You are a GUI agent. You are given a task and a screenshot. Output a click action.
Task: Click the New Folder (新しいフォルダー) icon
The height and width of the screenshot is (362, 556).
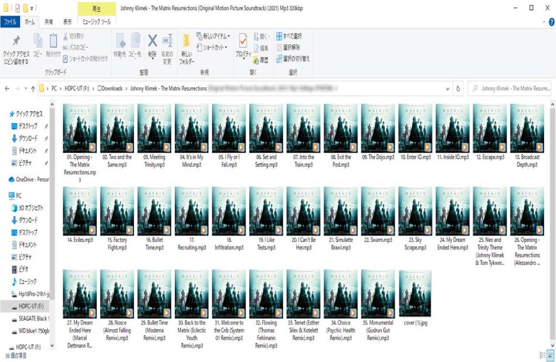pyautogui.click(x=186, y=42)
